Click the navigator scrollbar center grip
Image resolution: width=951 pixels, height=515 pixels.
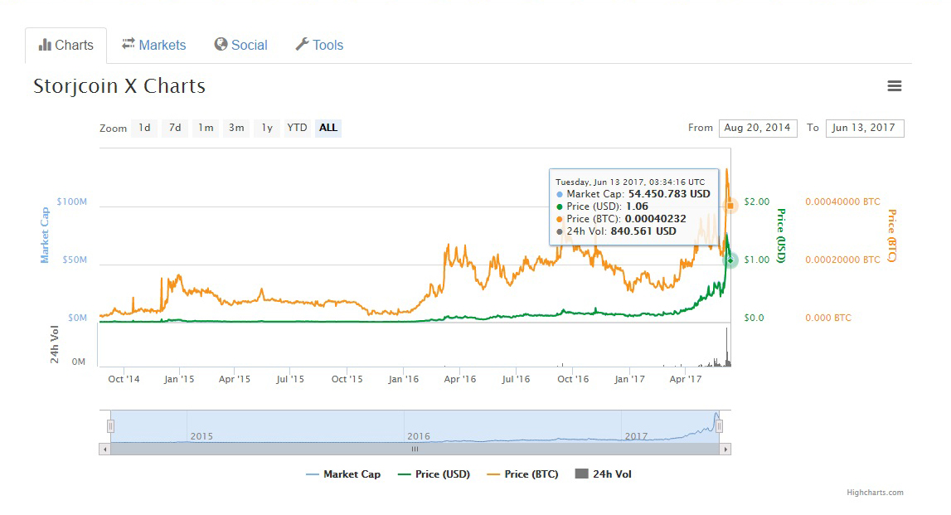[x=415, y=449]
